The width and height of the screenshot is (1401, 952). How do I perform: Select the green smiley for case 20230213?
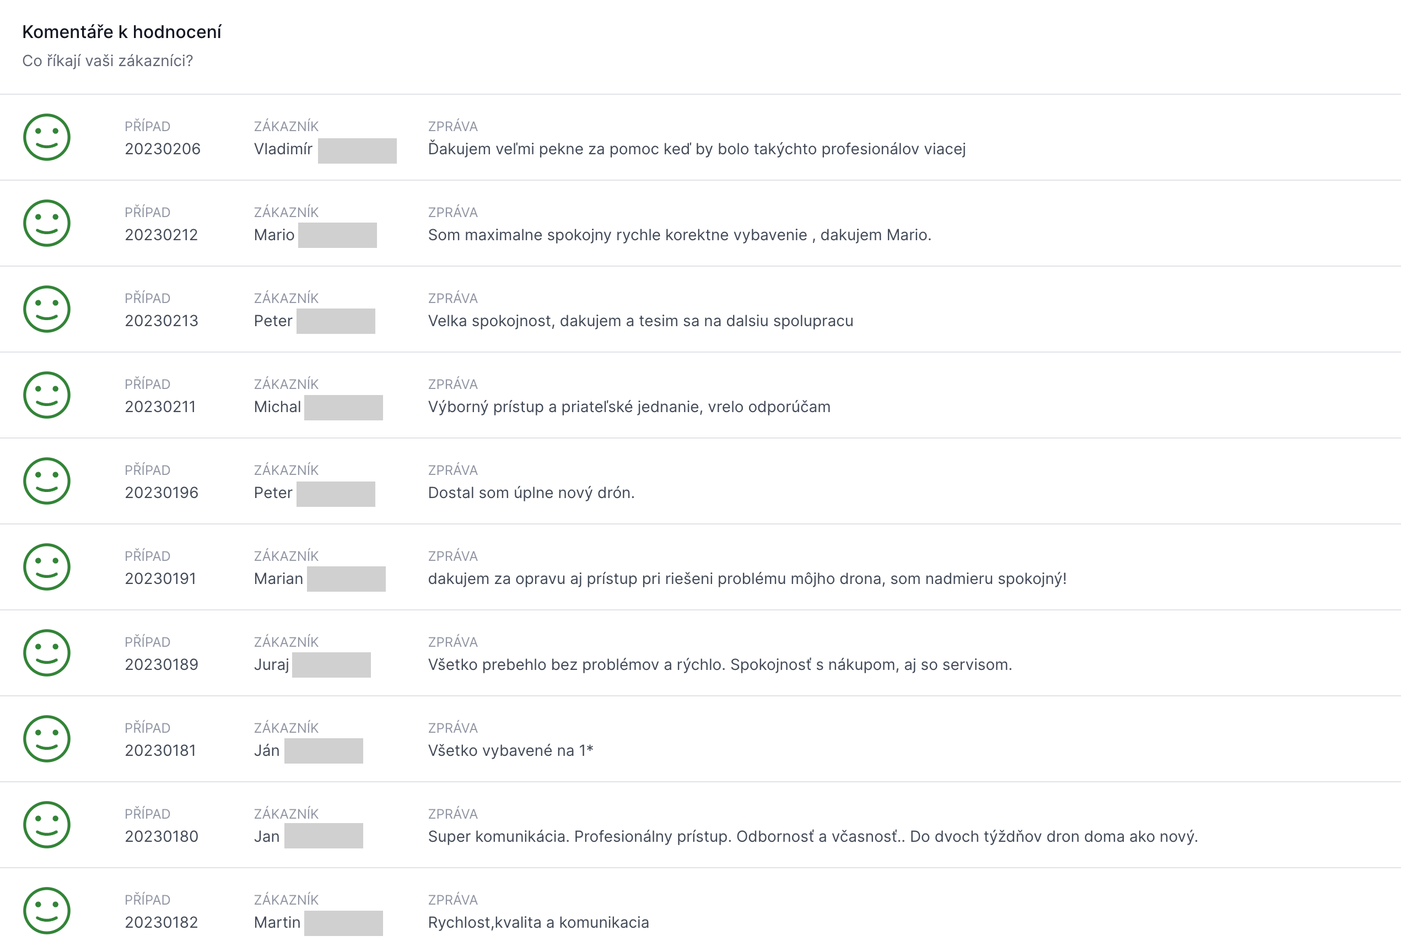click(46, 309)
